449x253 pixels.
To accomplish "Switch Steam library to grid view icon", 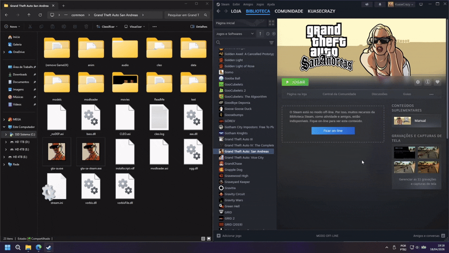I will click(x=271, y=22).
